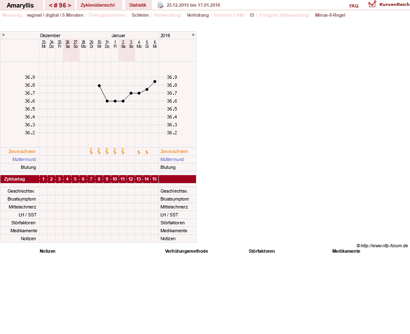This screenshot has height=334, width=410.
Task: Click the right Zervixschleim row label
Action: [174, 152]
